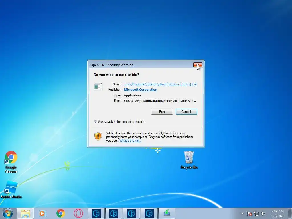Viewport: 292px width, 219px height.
Task: Click the Do you want to run this file? heading
Action: [x=116, y=75]
